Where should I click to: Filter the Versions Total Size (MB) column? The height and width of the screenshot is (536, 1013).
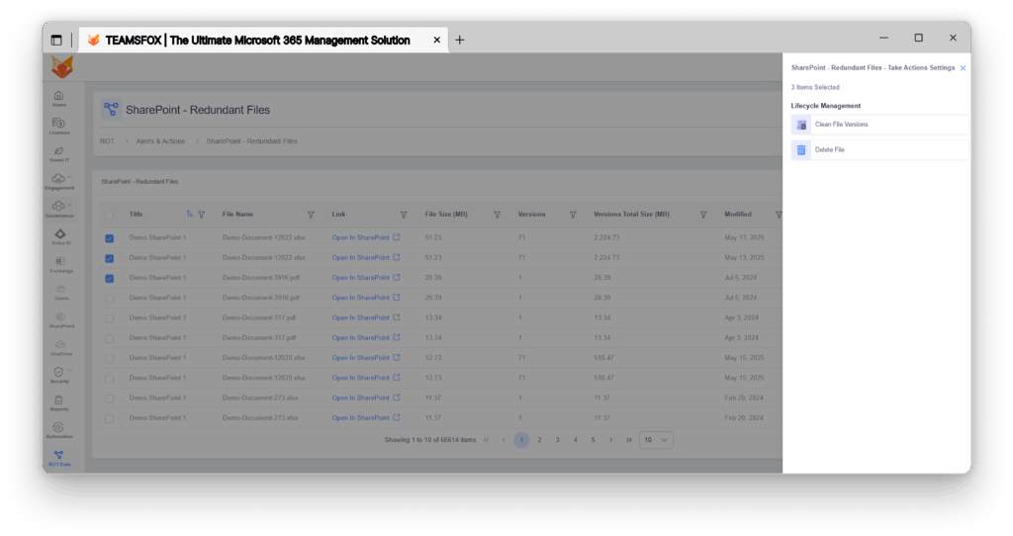pyautogui.click(x=703, y=215)
